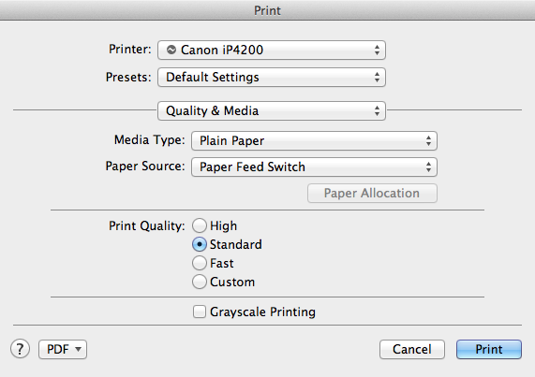Select High print quality
The image size is (535, 377).
coord(200,225)
